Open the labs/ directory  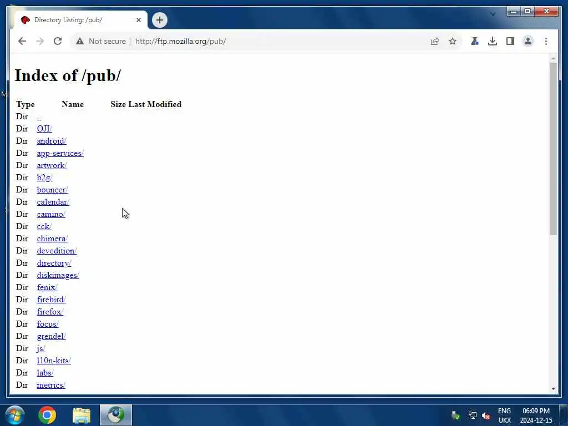click(45, 373)
